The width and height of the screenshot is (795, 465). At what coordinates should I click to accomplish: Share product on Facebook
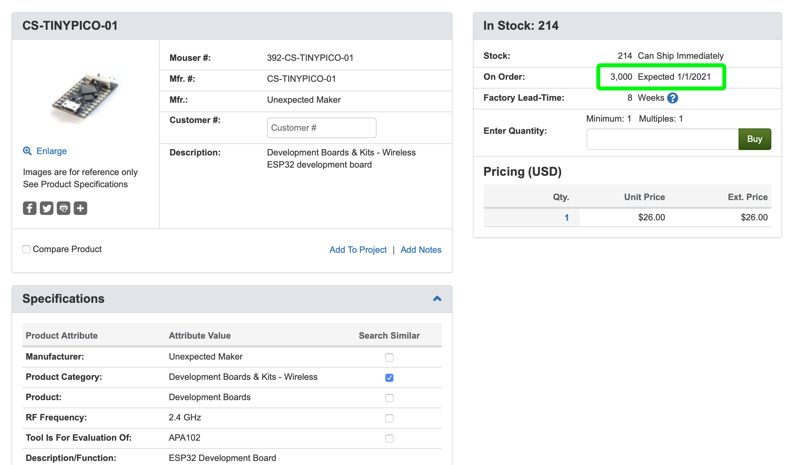tap(30, 208)
